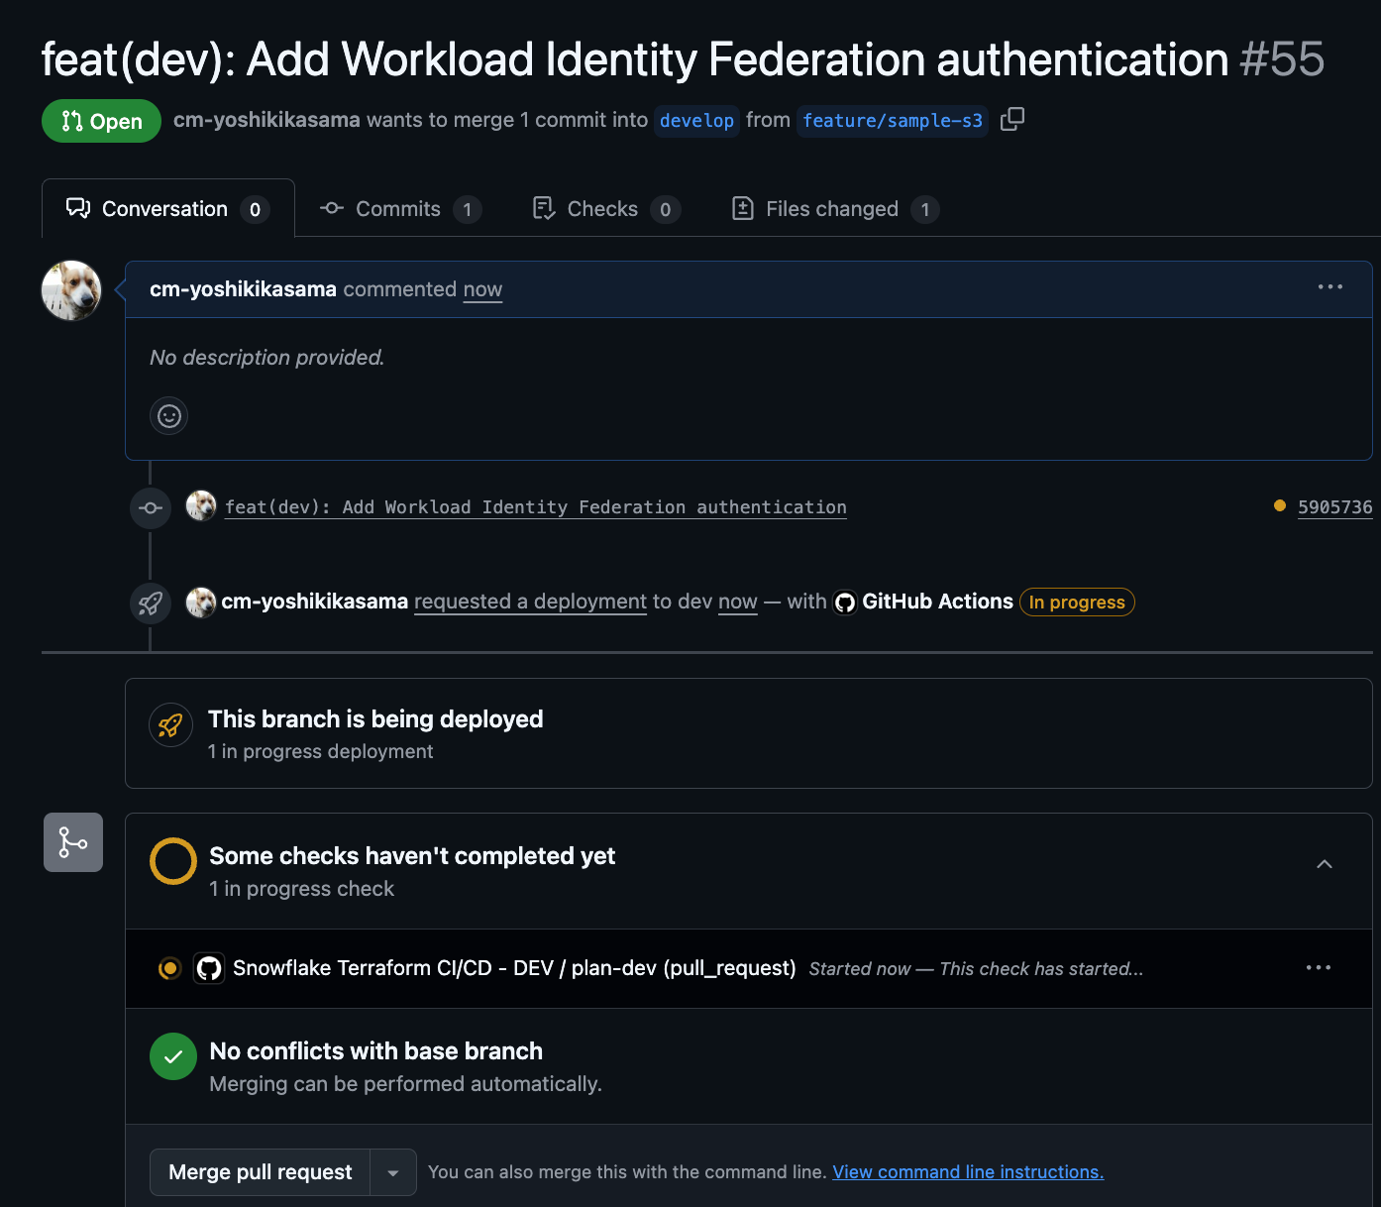Click the commit node timeline icon
Viewport: 1381px width, 1207px height.
coord(151,508)
